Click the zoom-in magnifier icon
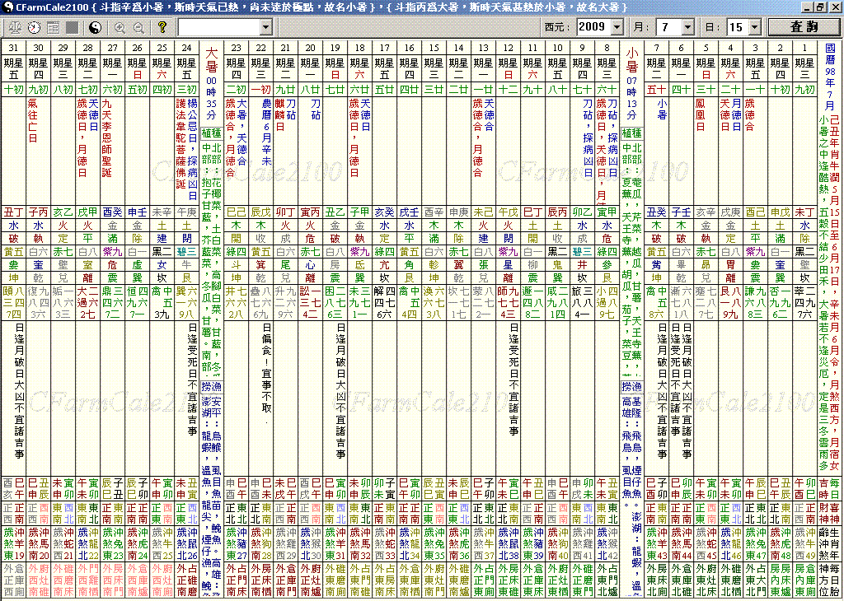The height and width of the screenshot is (601, 844). pyautogui.click(x=120, y=29)
